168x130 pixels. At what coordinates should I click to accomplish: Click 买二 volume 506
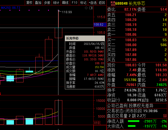point(164,45)
